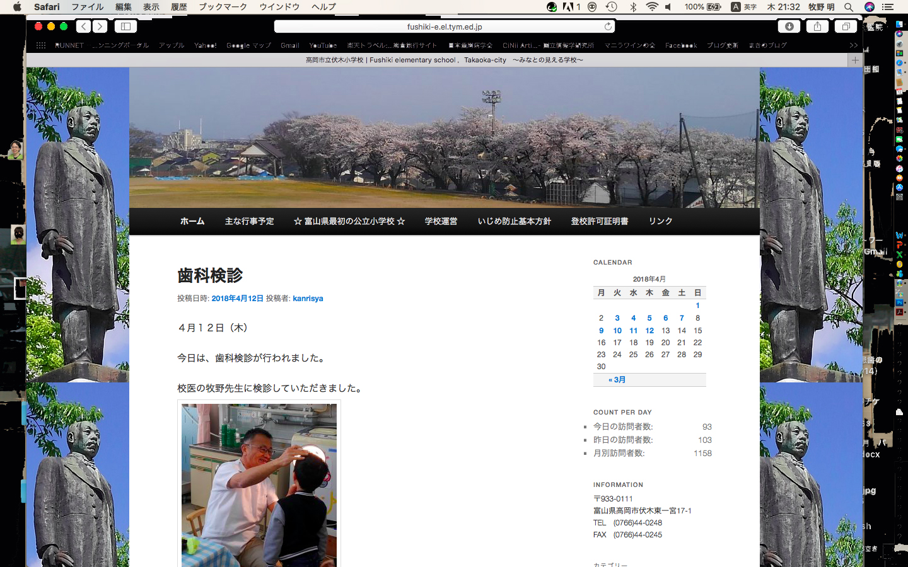The height and width of the screenshot is (567, 908).
Task: Add a new tab with plus button
Action: click(x=855, y=60)
